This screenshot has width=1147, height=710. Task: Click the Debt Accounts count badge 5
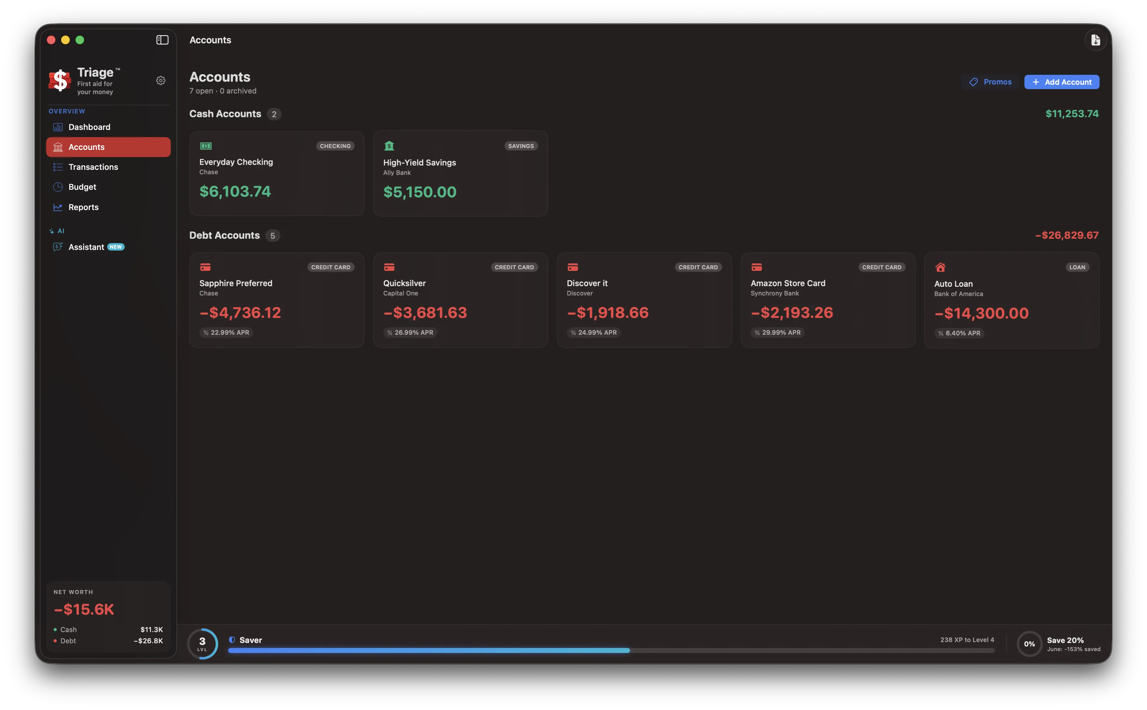pyautogui.click(x=272, y=236)
